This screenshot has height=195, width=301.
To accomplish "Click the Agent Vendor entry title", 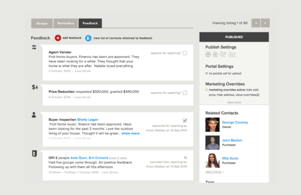I will coord(60,52).
